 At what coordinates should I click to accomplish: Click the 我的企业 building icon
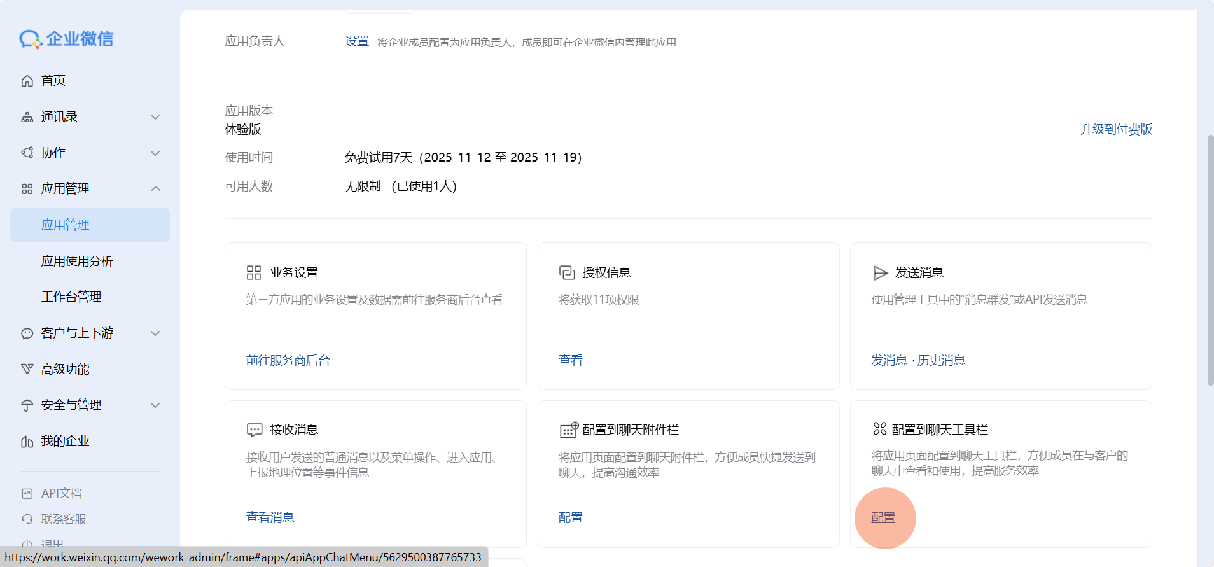27,442
